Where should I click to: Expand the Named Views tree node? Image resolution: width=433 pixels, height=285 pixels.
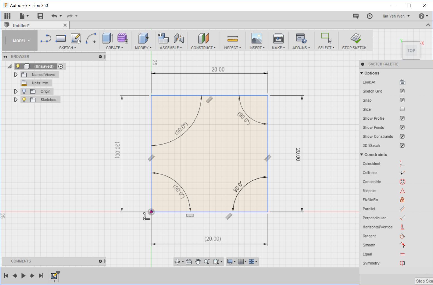16,75
